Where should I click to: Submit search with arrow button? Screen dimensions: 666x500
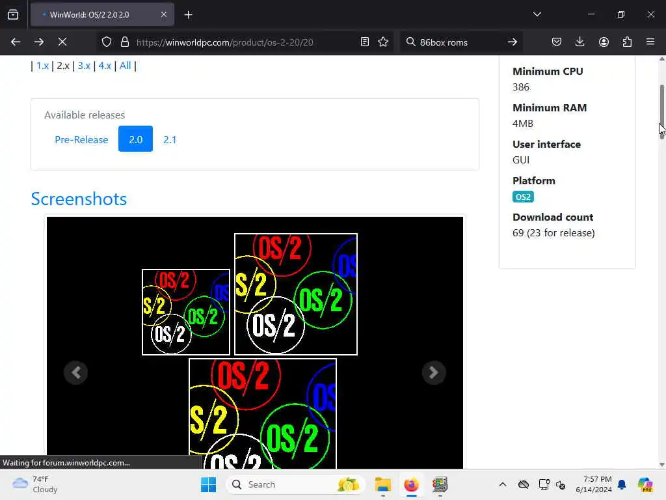513,42
